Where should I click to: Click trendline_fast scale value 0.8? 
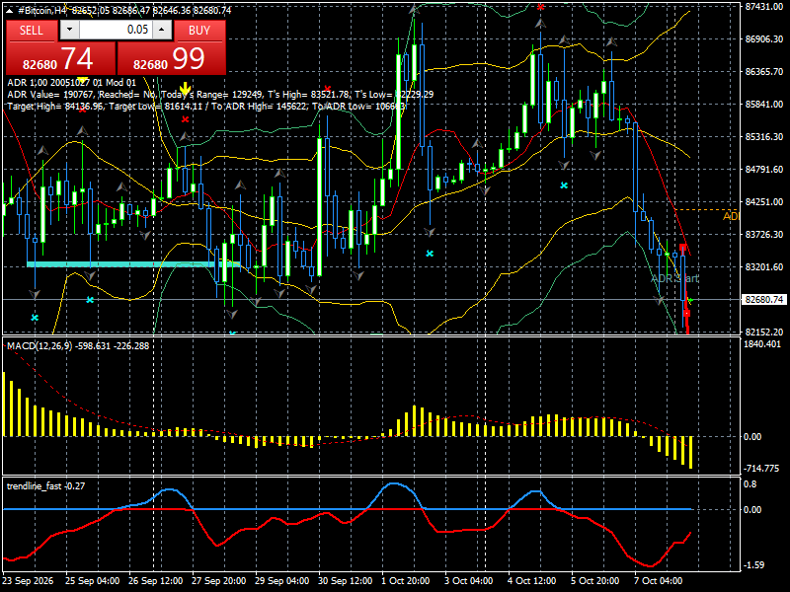(750, 484)
